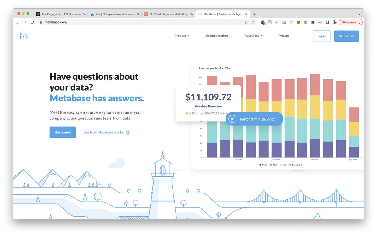Image resolution: width=377 pixels, height=236 pixels.
Task: Click the light blue shield extension icon
Action: [x=292, y=22]
